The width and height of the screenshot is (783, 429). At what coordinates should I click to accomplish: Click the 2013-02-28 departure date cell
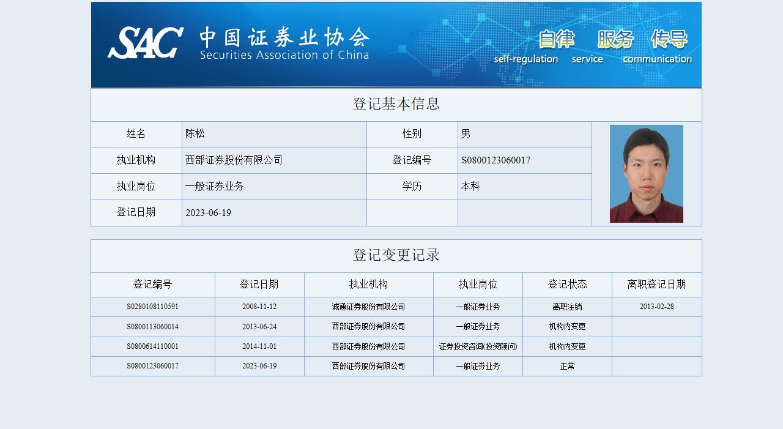tap(656, 307)
